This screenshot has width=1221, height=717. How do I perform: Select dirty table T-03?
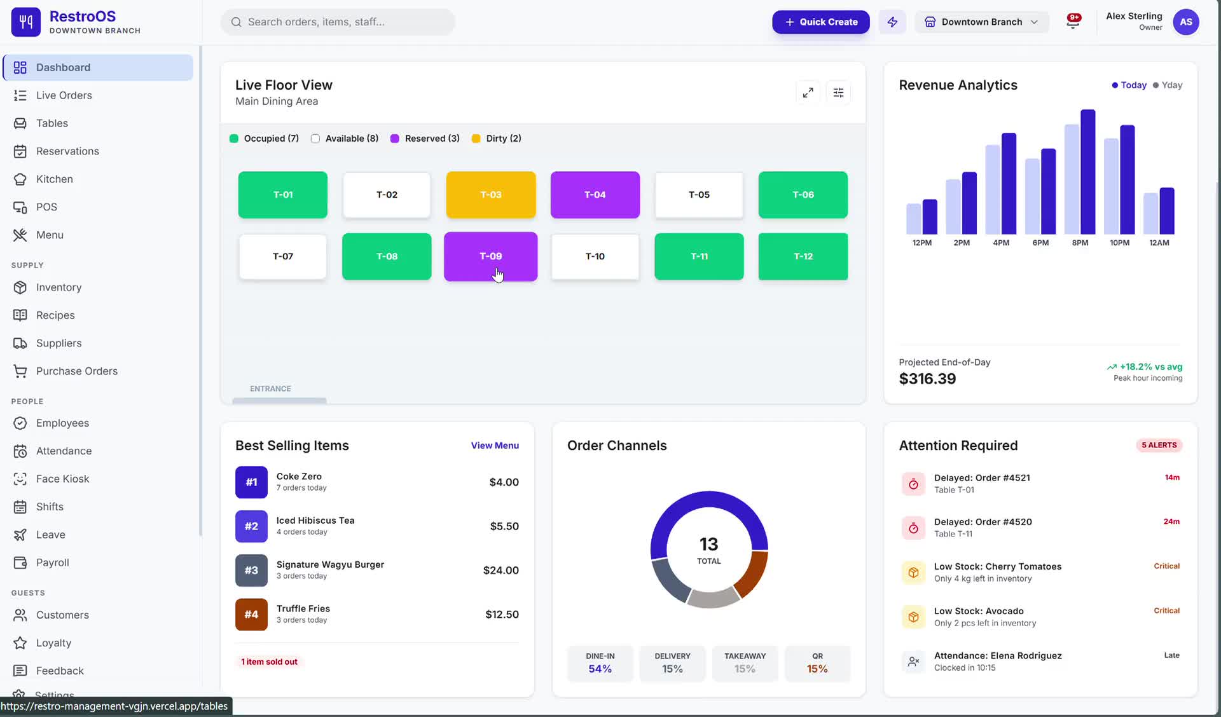coord(490,195)
